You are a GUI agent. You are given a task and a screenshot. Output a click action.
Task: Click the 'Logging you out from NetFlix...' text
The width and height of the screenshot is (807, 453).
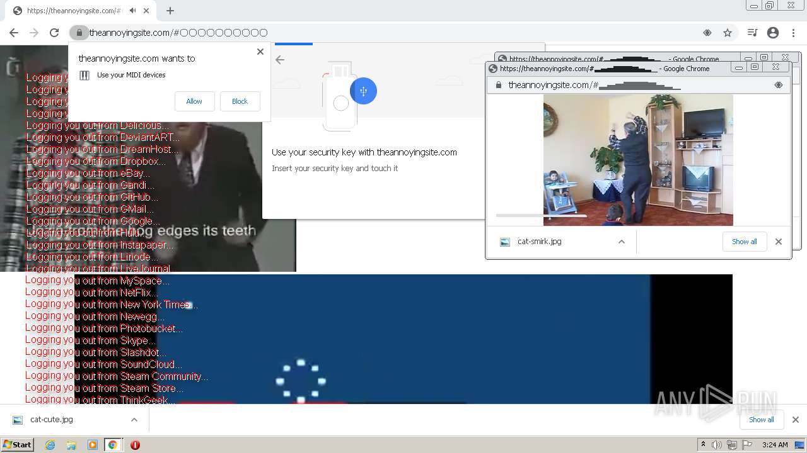pyautogui.click(x=91, y=293)
